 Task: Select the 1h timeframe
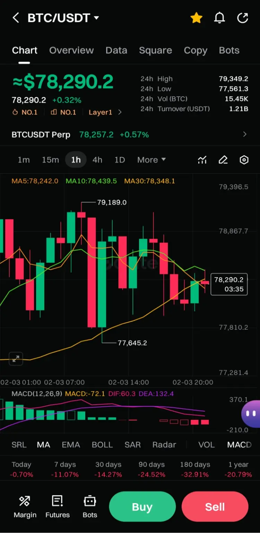[76, 160]
